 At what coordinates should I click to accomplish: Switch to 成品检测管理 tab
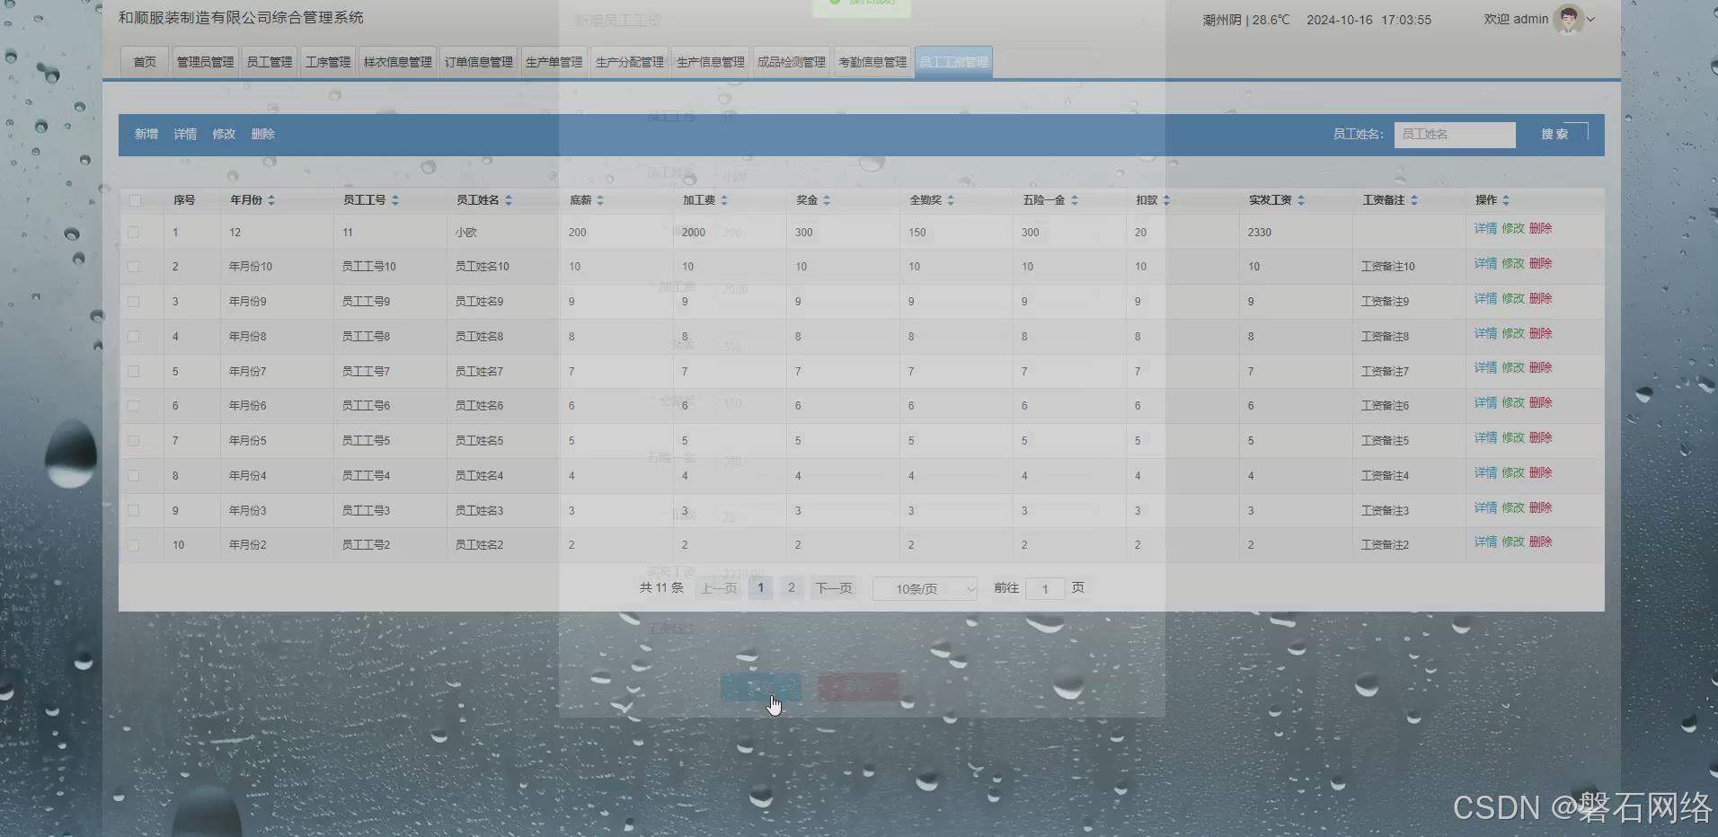coord(792,62)
